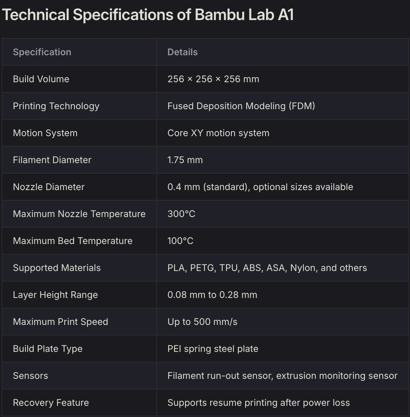Select the Filament Diameter label
410x417 pixels.
52,160
